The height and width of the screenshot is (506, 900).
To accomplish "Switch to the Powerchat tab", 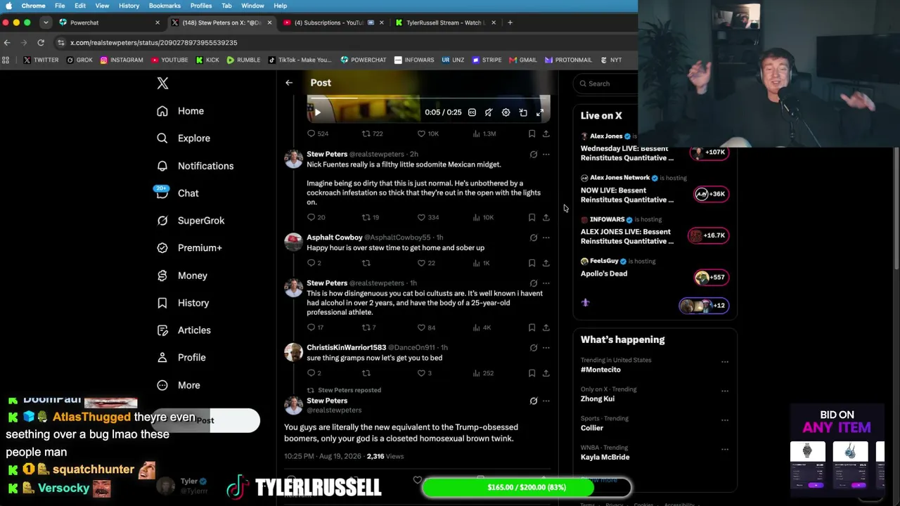I will pos(108,22).
